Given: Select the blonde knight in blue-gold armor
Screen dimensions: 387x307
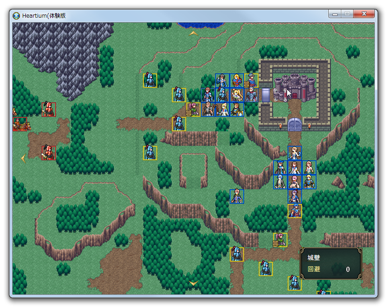Looking at the screenshot, I should tap(309, 182).
